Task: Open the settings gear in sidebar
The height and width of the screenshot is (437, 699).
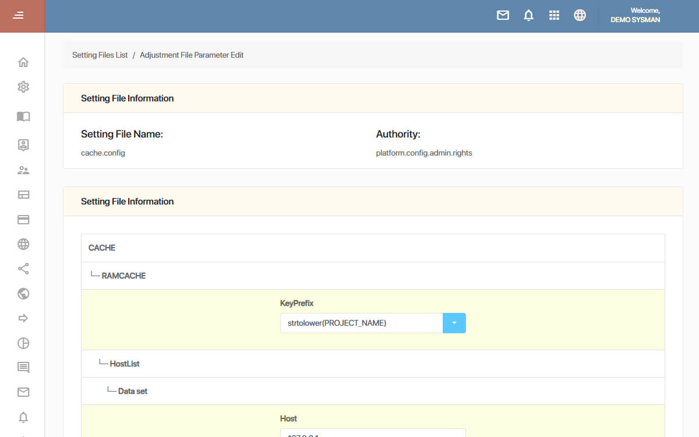Action: click(x=23, y=87)
